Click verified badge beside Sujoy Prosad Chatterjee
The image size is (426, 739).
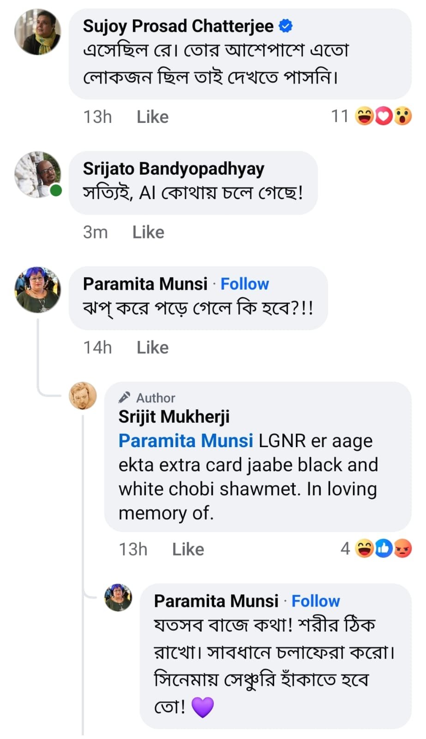286,26
